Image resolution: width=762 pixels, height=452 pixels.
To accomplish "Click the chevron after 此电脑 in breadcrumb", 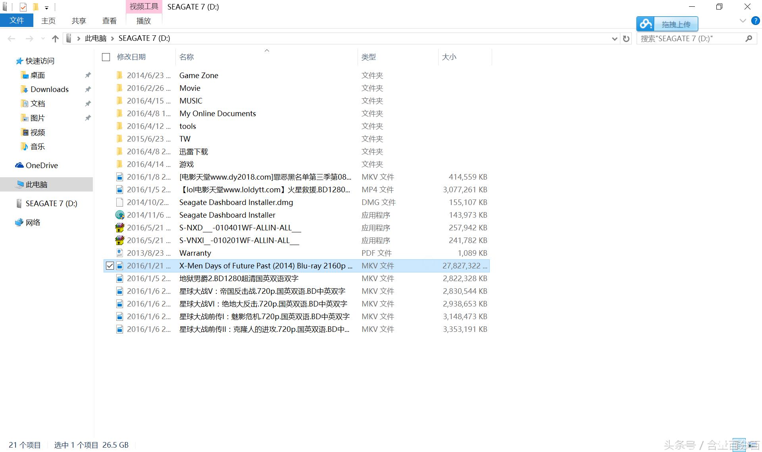I will (x=113, y=38).
